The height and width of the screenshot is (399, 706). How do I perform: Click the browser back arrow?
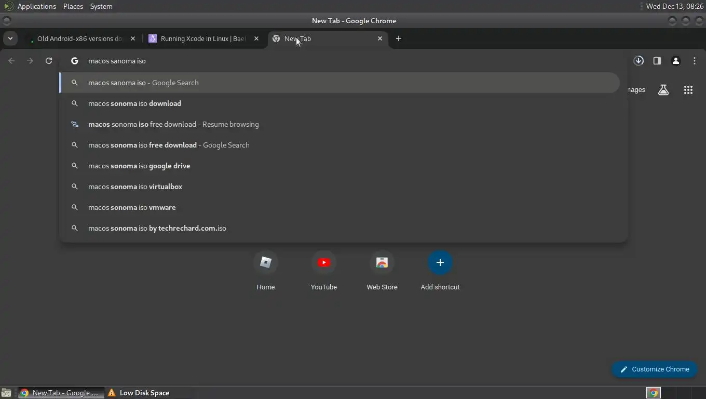tap(11, 61)
